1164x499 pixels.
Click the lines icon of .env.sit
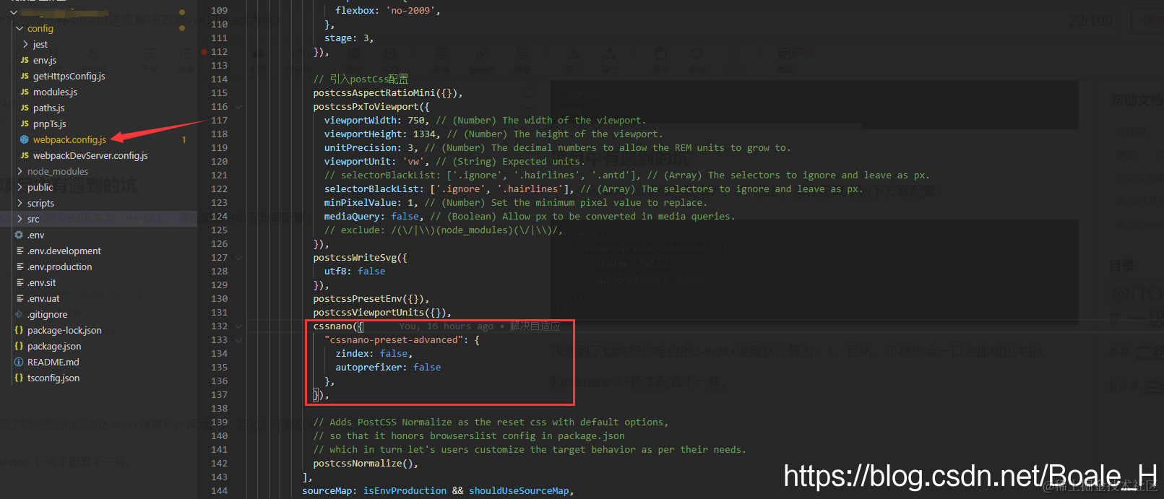(20, 283)
